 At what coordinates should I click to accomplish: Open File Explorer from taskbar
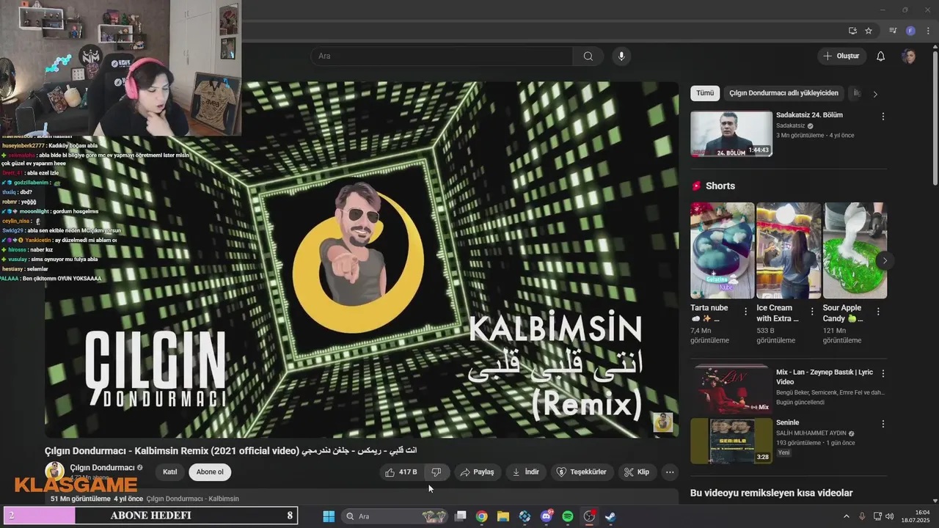503,516
